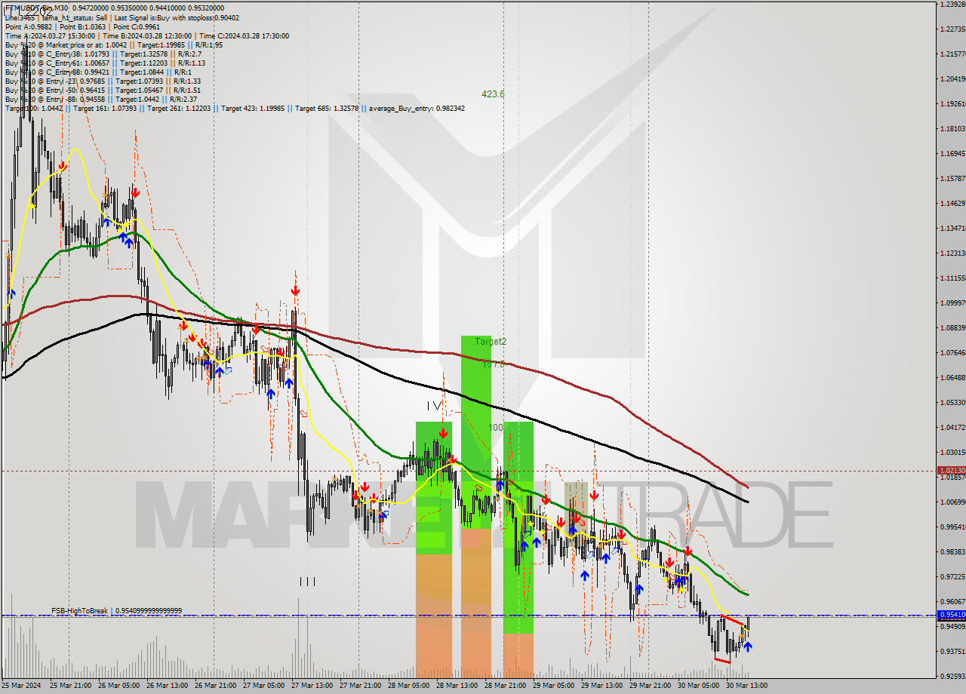The height and width of the screenshot is (694, 966).
Task: Click the 28 Mar 13:00 time label
Action: (x=456, y=686)
